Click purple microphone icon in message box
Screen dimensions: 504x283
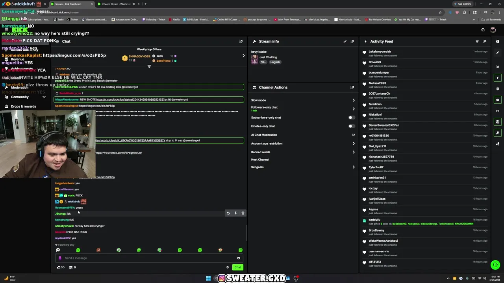point(60,258)
